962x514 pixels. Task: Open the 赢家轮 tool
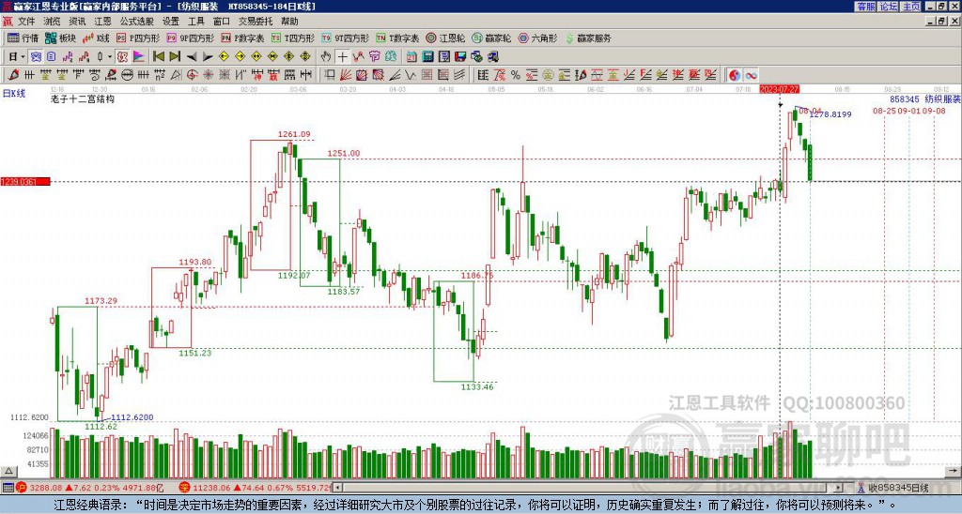click(491, 38)
